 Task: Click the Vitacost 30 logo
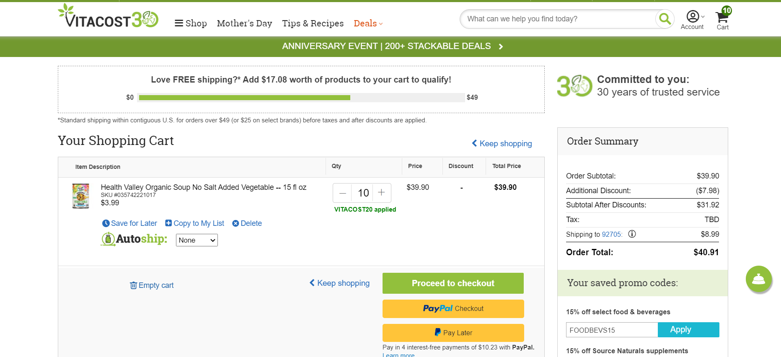(x=108, y=16)
